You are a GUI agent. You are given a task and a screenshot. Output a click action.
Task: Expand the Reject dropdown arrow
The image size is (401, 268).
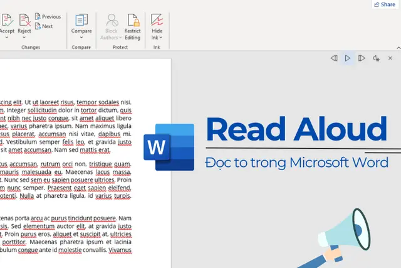tap(24, 38)
